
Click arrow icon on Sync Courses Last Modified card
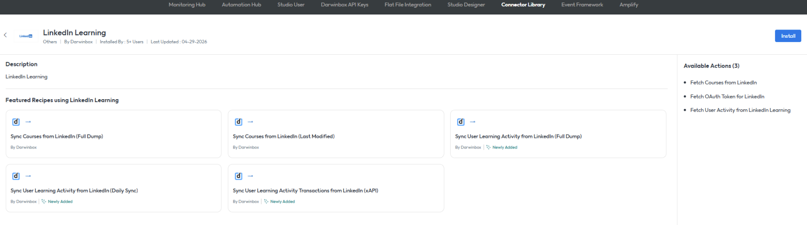[250, 122]
